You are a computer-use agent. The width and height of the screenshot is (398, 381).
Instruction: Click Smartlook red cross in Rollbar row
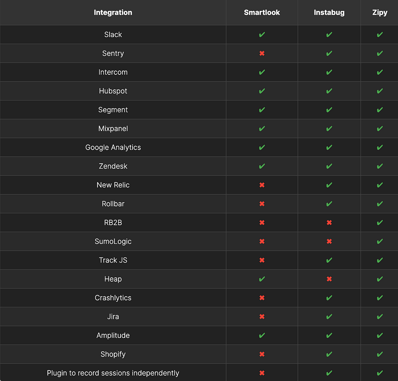[262, 204]
